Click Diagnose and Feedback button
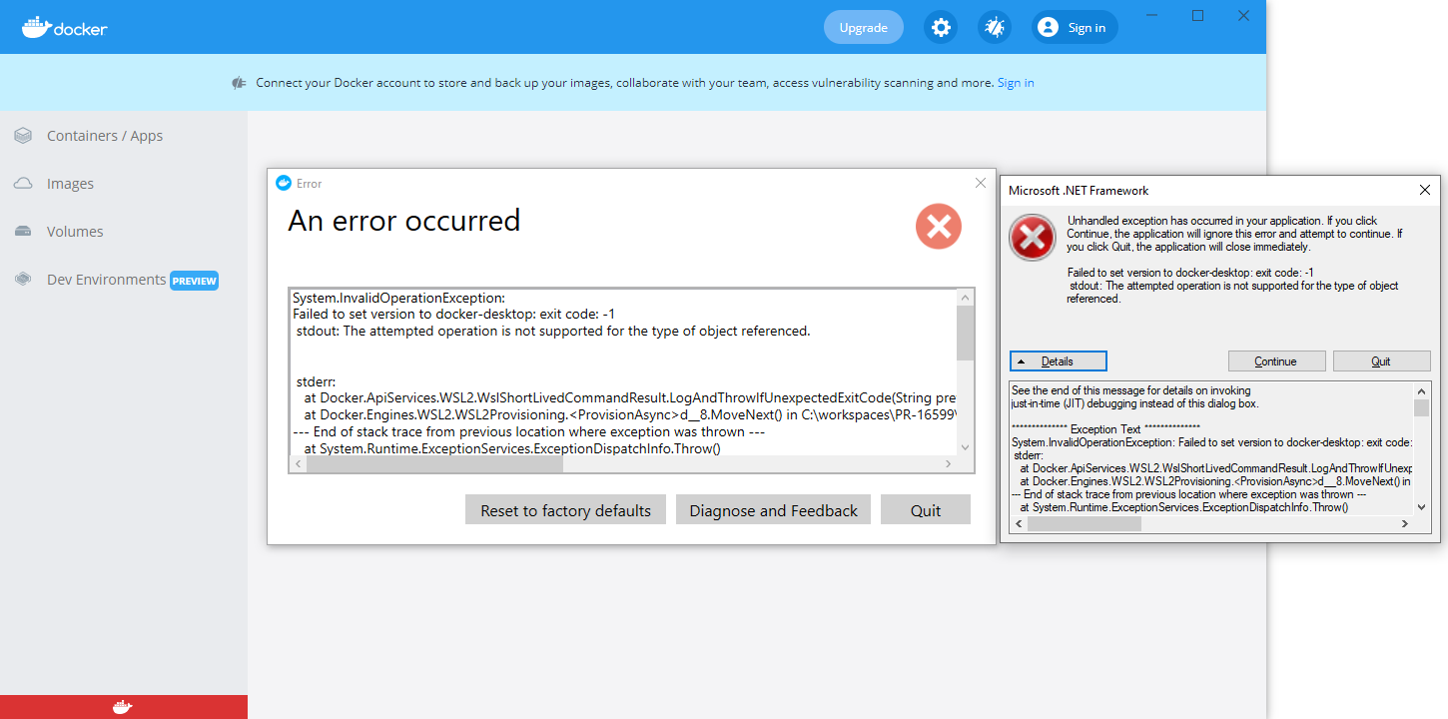 pyautogui.click(x=773, y=510)
